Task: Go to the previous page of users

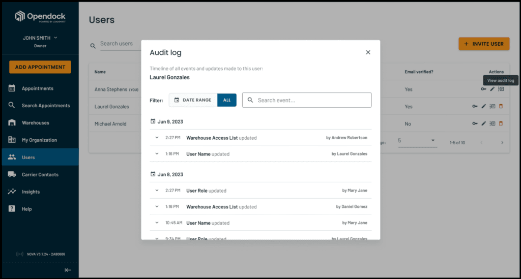Action: point(481,143)
